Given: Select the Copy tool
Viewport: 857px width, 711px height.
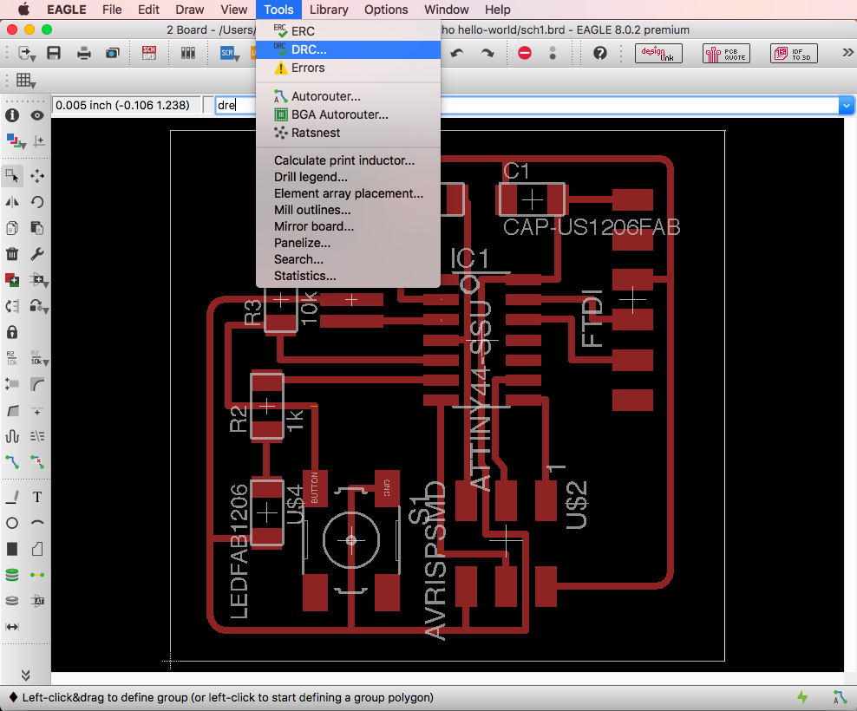Looking at the screenshot, I should tap(12, 228).
